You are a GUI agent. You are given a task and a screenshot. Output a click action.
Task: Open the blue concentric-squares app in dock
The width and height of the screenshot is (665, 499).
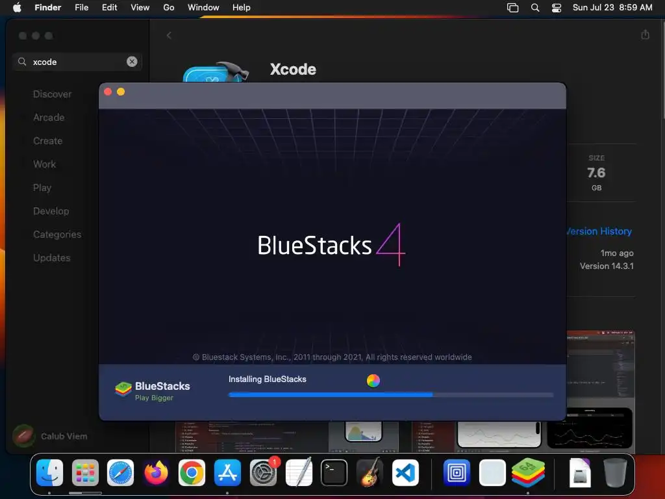click(457, 473)
